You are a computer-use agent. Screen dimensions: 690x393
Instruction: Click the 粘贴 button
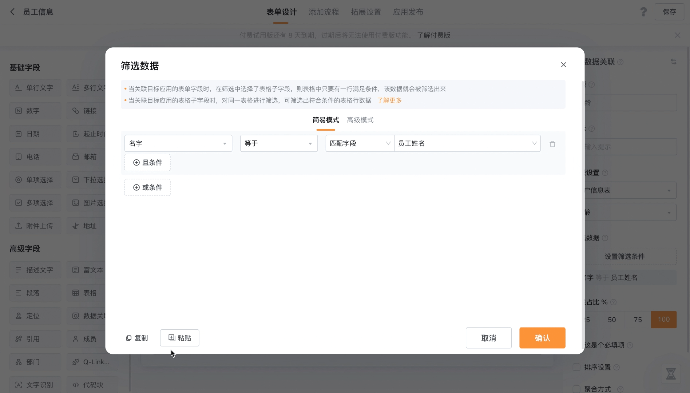(179, 338)
